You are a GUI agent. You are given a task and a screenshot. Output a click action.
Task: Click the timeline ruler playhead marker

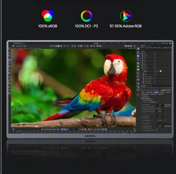click(19, 132)
